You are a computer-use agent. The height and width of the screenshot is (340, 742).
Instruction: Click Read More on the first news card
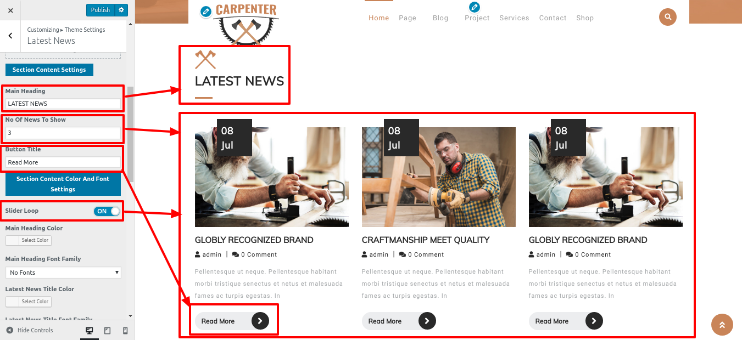(232, 321)
